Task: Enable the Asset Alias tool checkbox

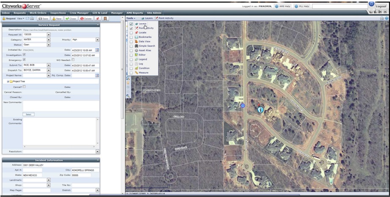Action: pos(131,50)
